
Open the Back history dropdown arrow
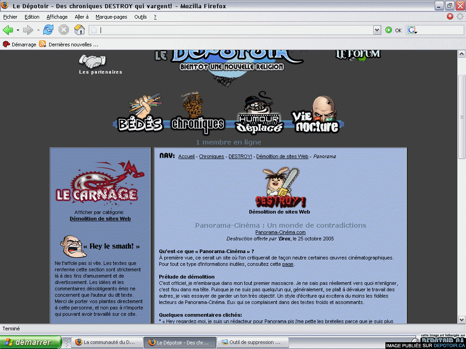pyautogui.click(x=18, y=30)
